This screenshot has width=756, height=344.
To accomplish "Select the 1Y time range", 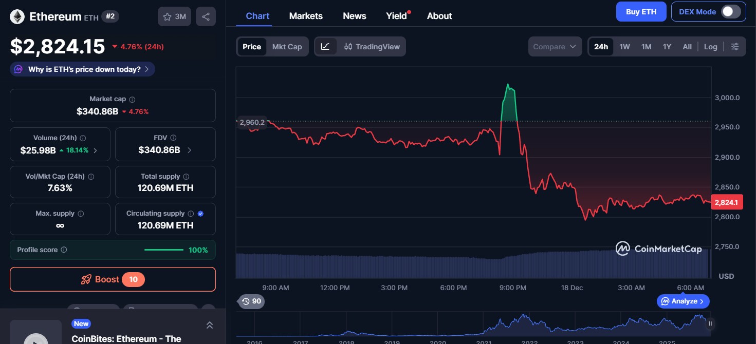I will click(x=667, y=46).
